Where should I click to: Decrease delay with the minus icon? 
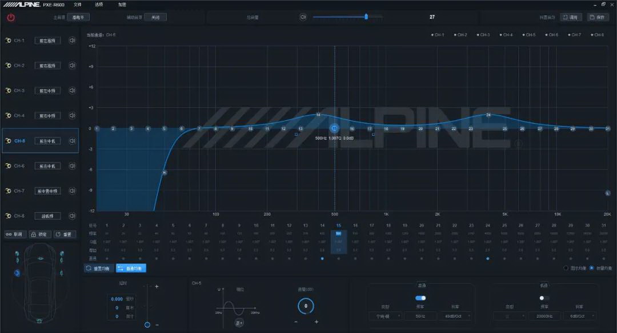click(157, 325)
